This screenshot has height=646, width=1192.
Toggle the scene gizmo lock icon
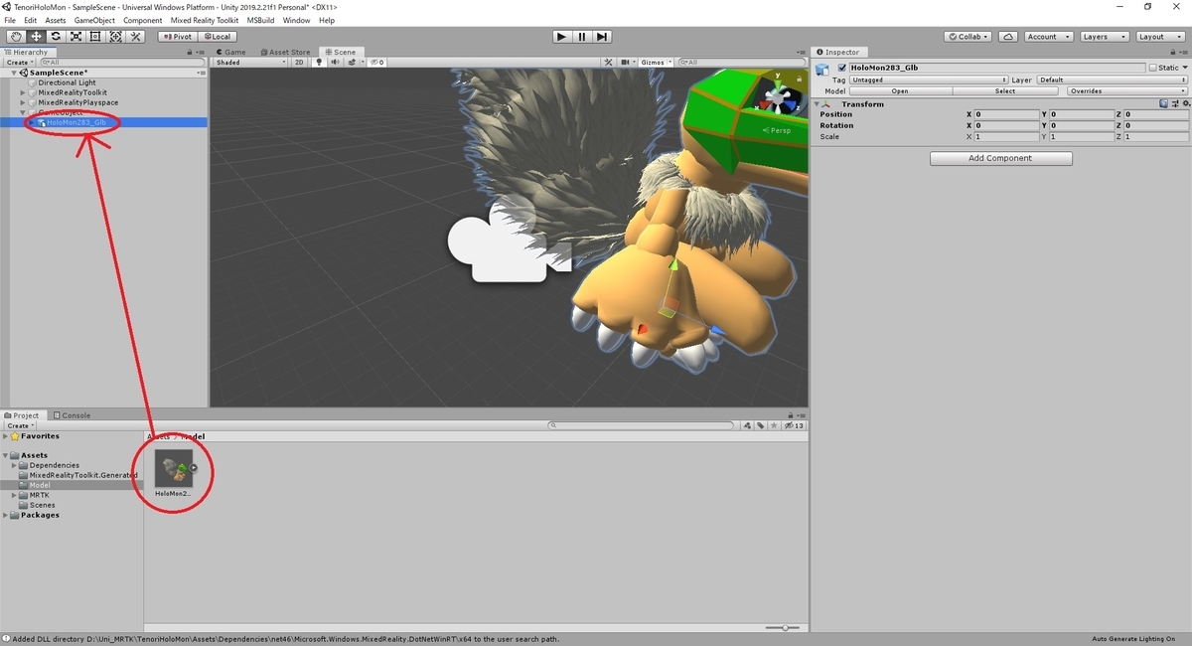pyautogui.click(x=798, y=77)
